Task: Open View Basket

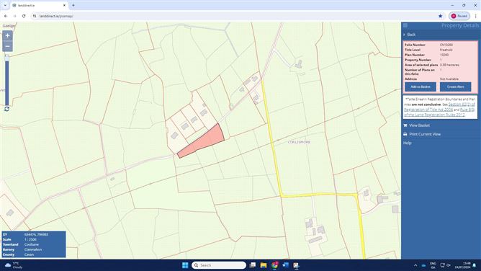Action: tap(419, 125)
